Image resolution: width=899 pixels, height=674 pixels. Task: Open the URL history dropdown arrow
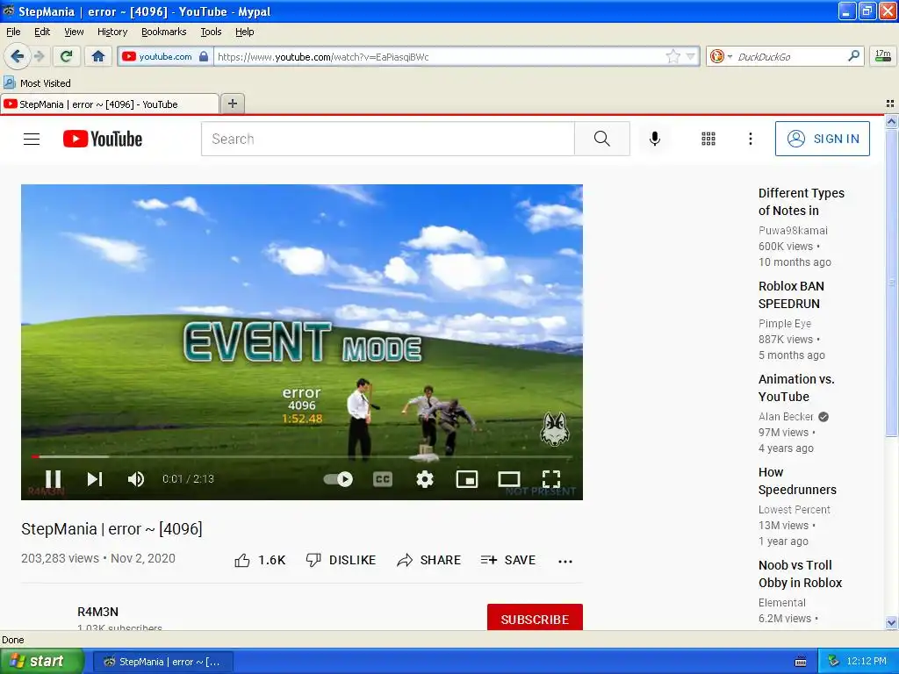point(691,56)
